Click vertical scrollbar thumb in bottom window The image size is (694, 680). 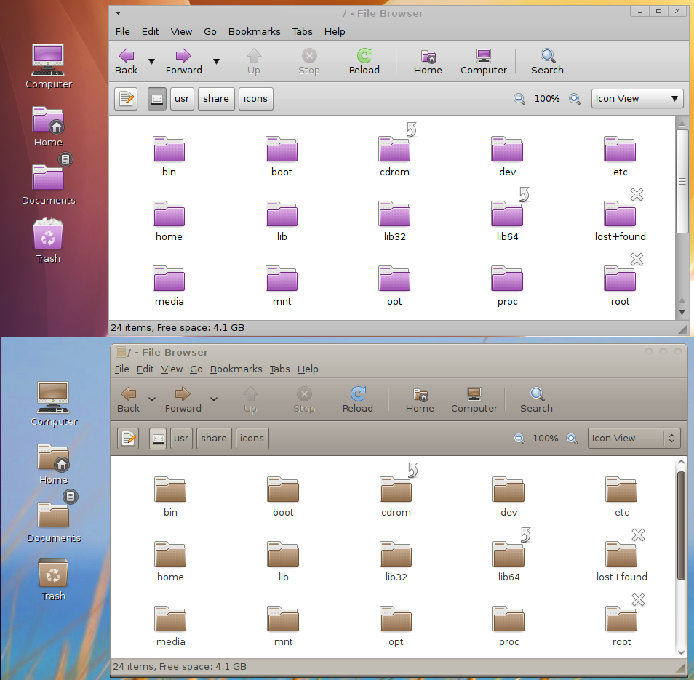(x=681, y=526)
